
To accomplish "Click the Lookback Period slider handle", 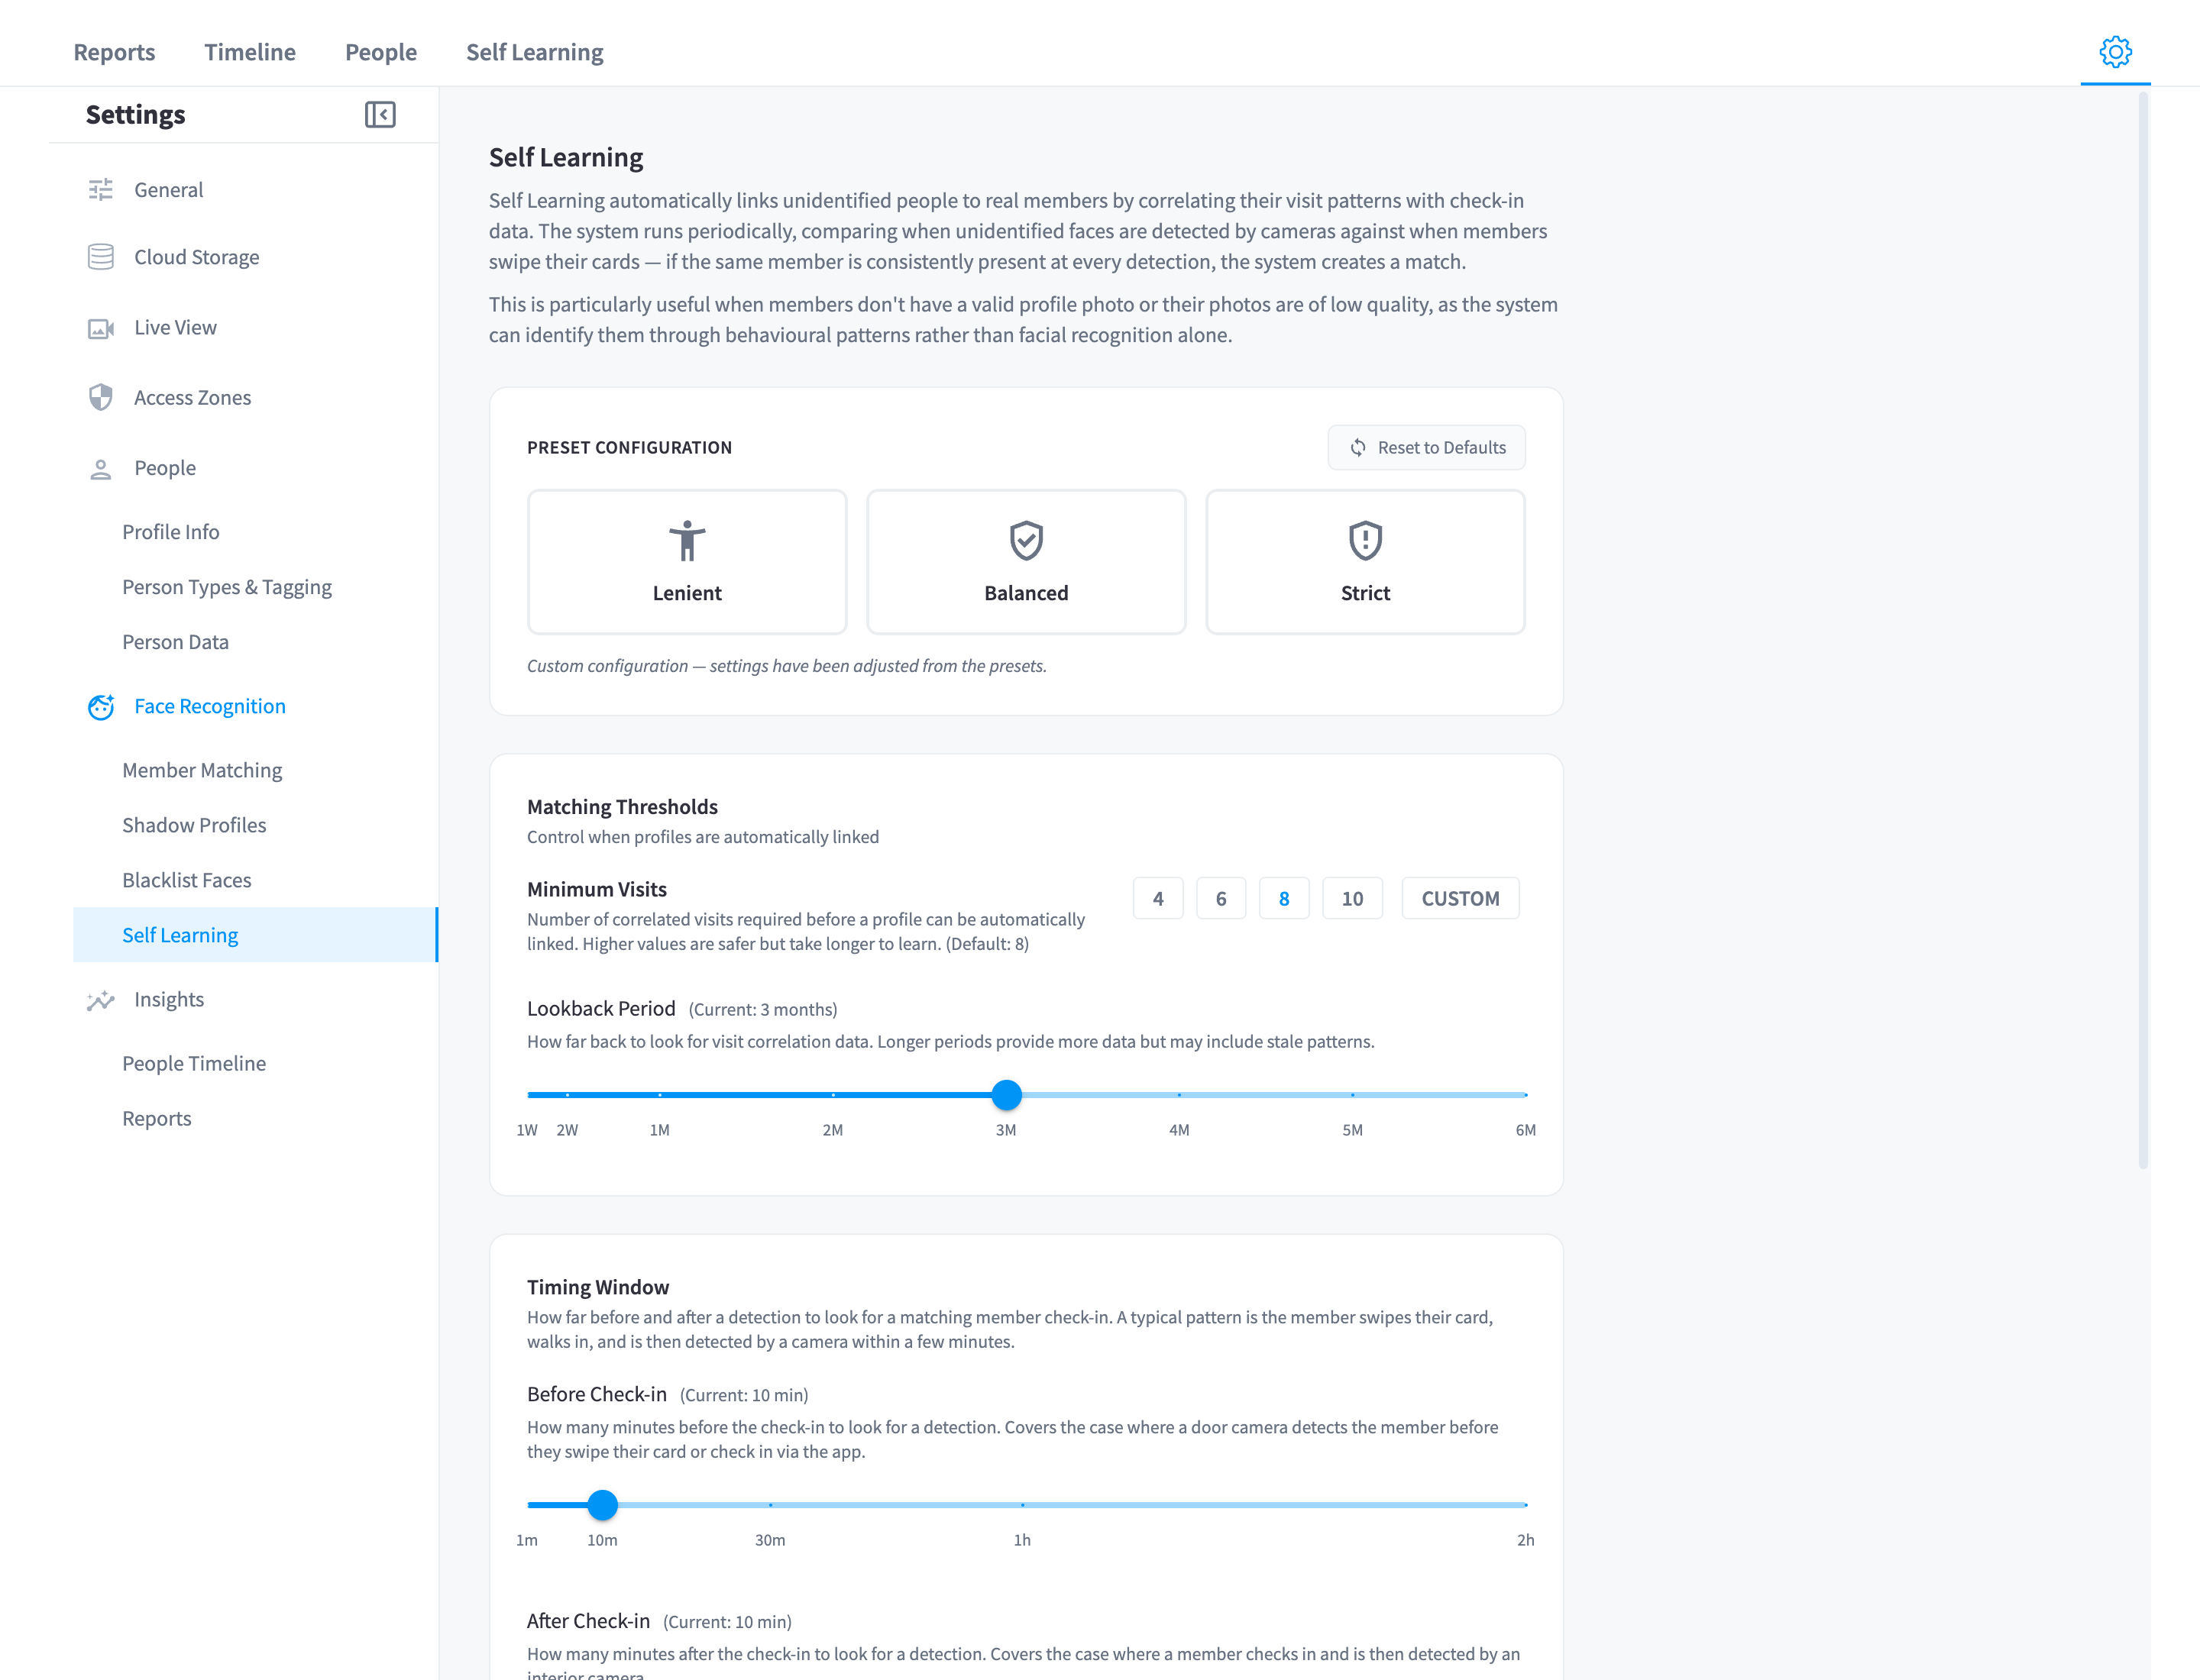I will tap(1007, 1095).
